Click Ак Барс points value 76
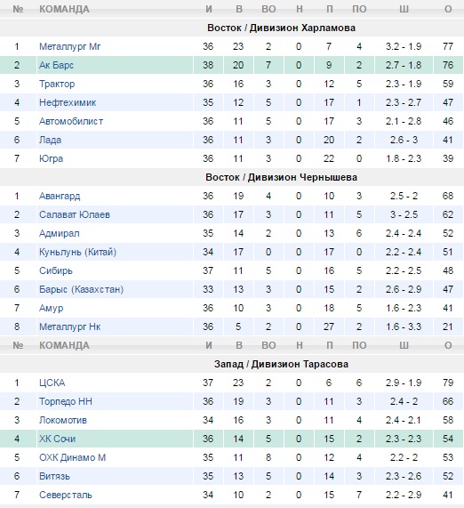The height and width of the screenshot is (508, 464). point(448,65)
